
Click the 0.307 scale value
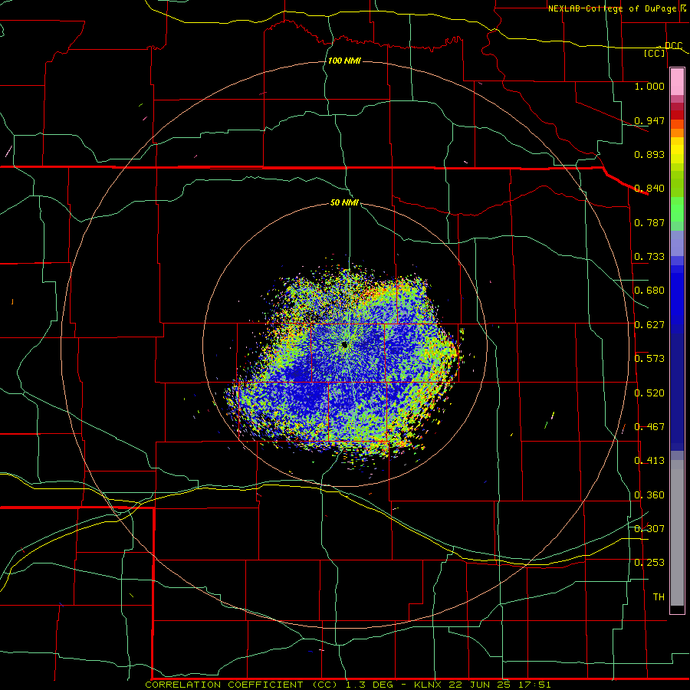[x=649, y=529]
